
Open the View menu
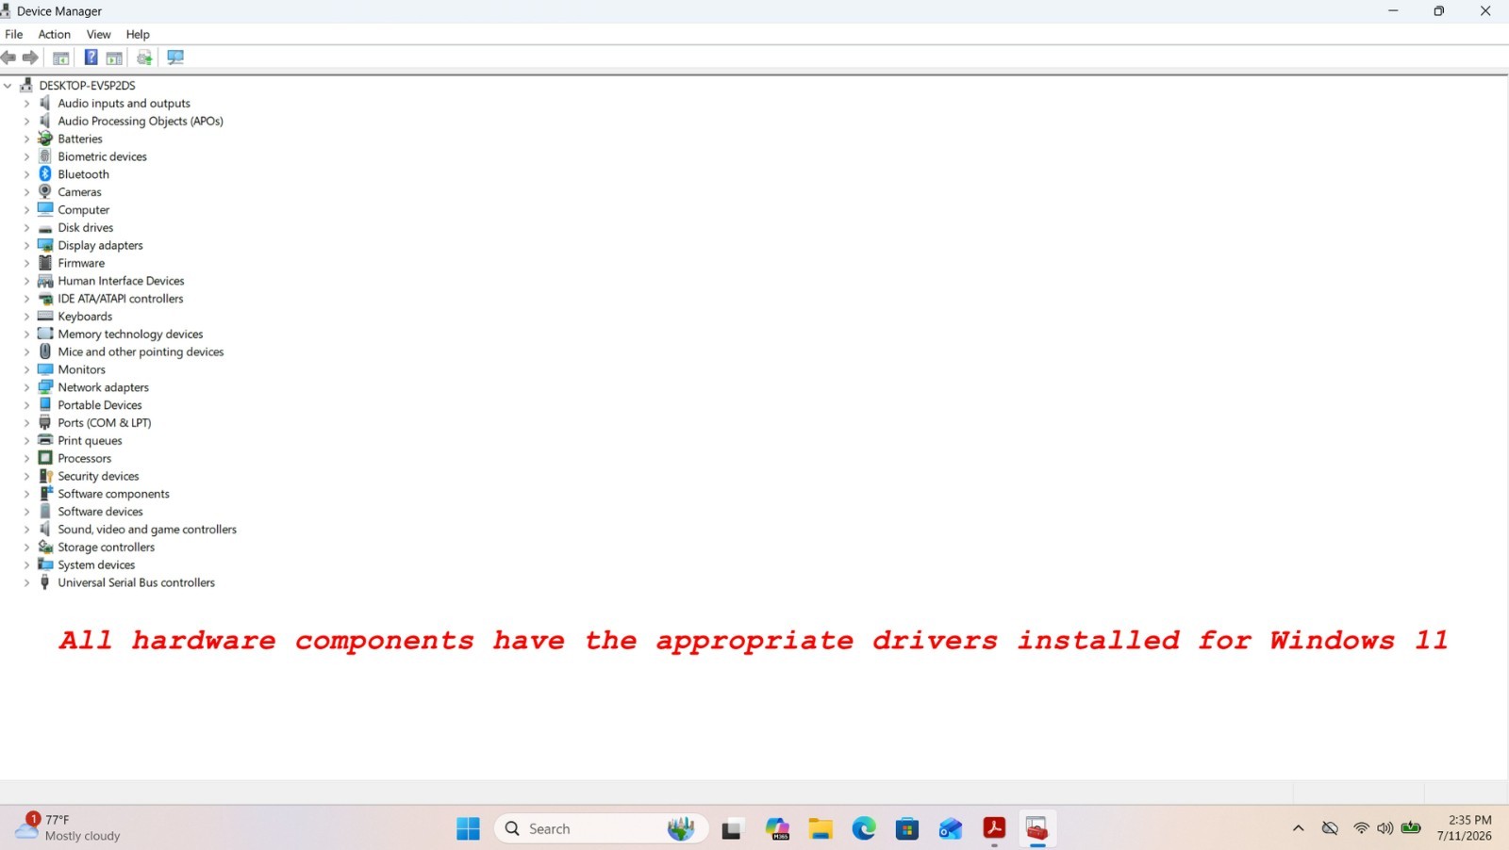98,34
